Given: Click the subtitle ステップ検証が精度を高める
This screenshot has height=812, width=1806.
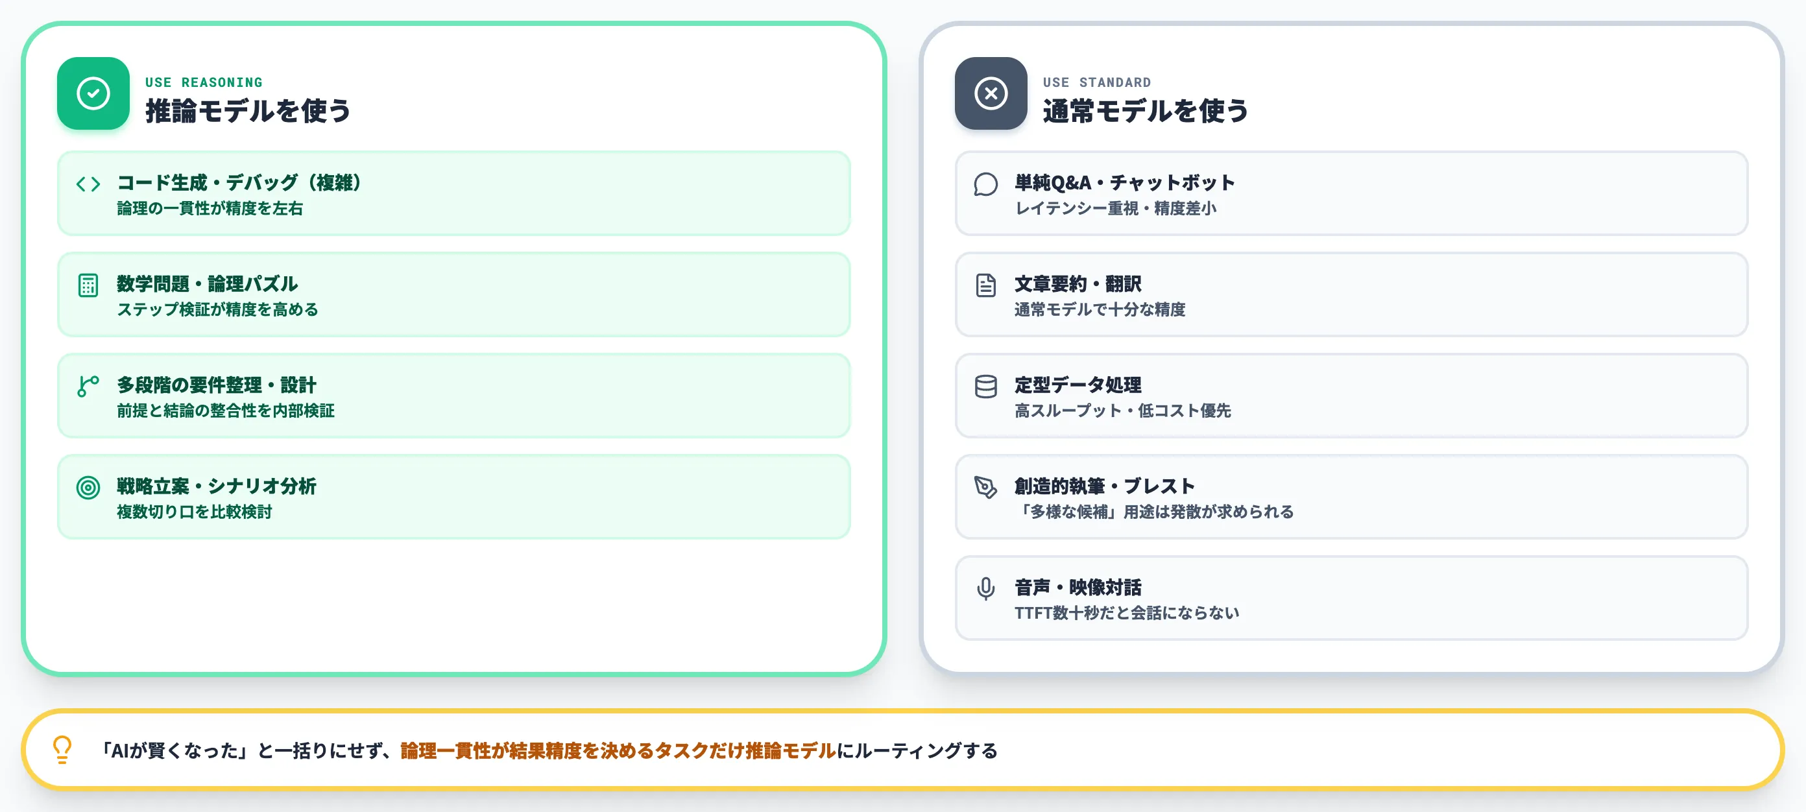Looking at the screenshot, I should [217, 309].
